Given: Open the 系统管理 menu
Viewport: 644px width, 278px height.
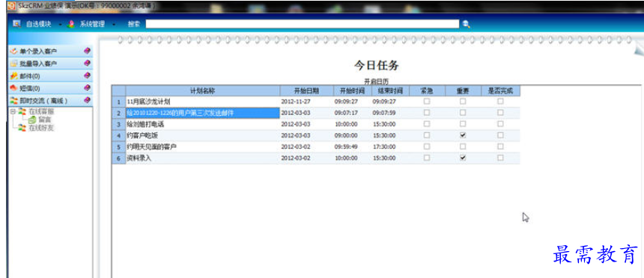Looking at the screenshot, I should point(92,24).
